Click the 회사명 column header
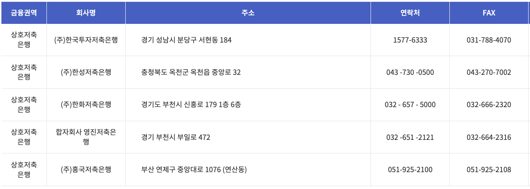The image size is (530, 189). pyautogui.click(x=86, y=13)
